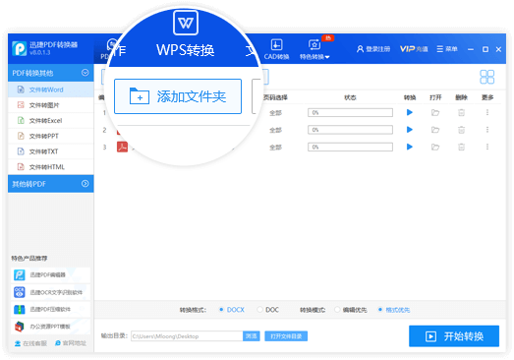Image resolution: width=514 pixels, height=360 pixels.
Task: Change page selection 全部 in row 3
Action: 275,147
